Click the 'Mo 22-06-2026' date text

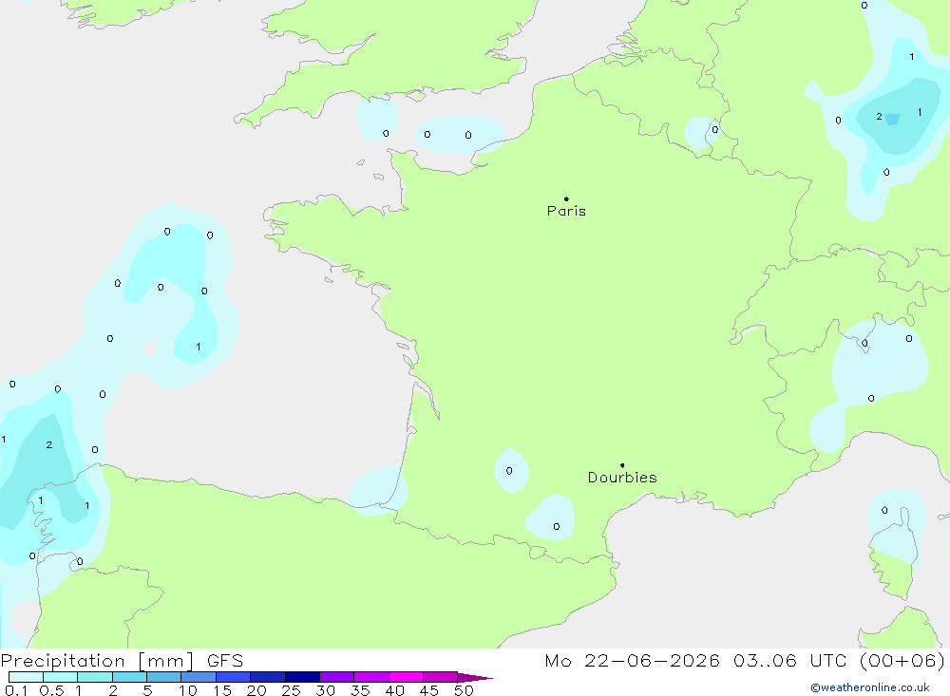pyautogui.click(x=632, y=660)
